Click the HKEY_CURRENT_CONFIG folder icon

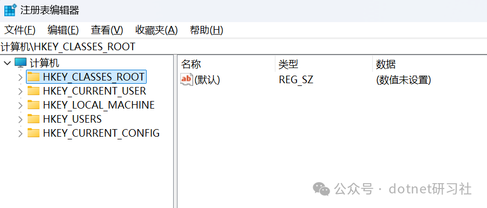[34, 133]
